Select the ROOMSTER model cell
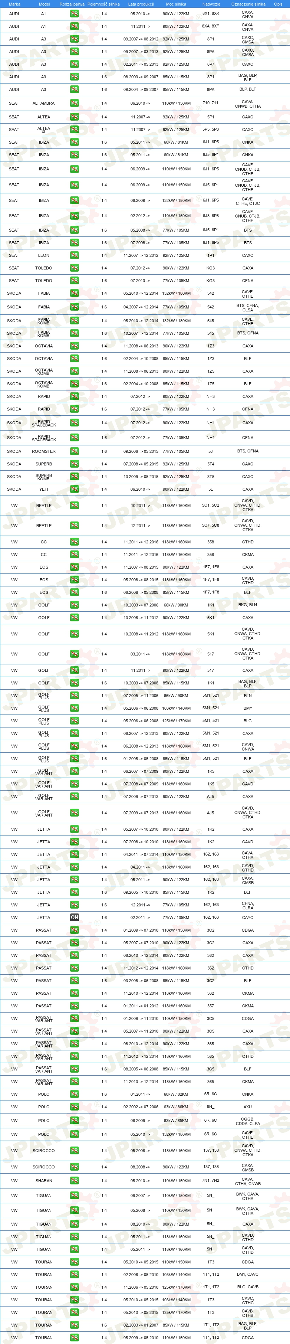Image resolution: width=290 pixels, height=1344 pixels. point(44,451)
